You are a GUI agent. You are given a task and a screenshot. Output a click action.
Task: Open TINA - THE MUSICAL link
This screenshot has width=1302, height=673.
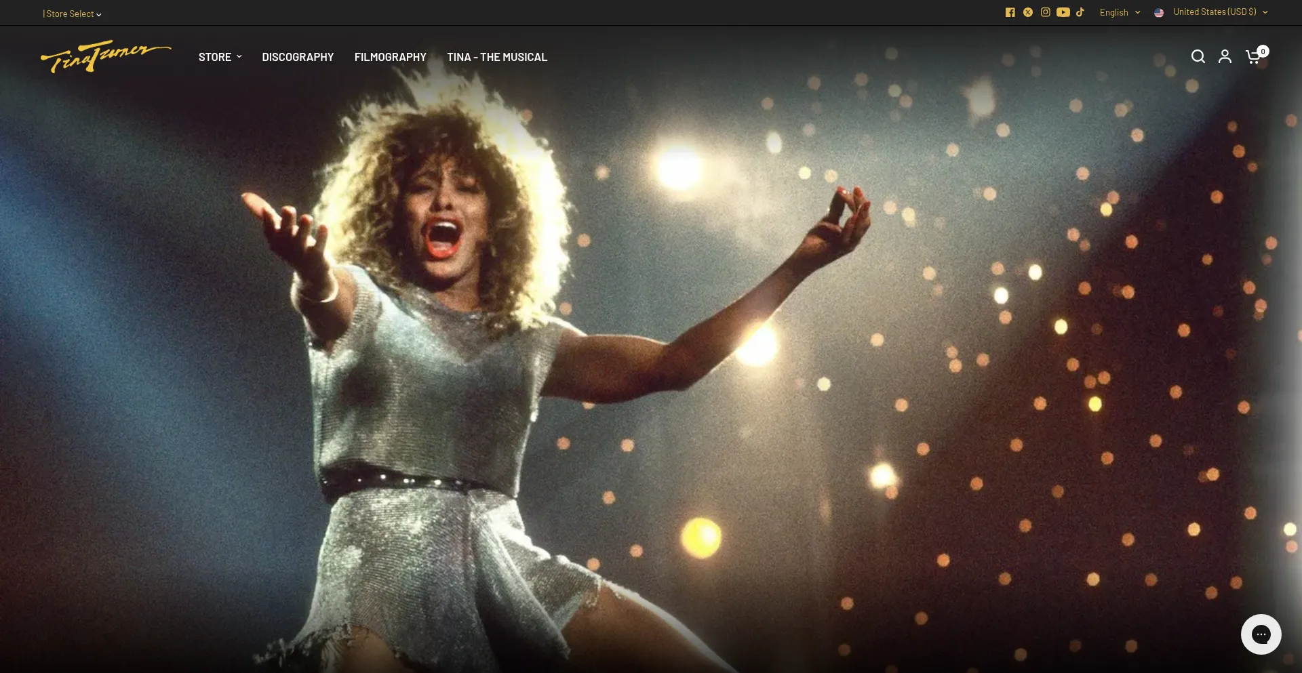497,57
